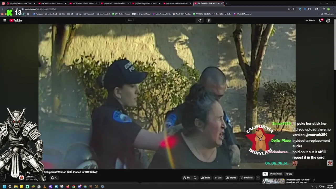This screenshot has height=189, width=336.
Task: Open YouTube notifications bell
Action: (321, 20)
